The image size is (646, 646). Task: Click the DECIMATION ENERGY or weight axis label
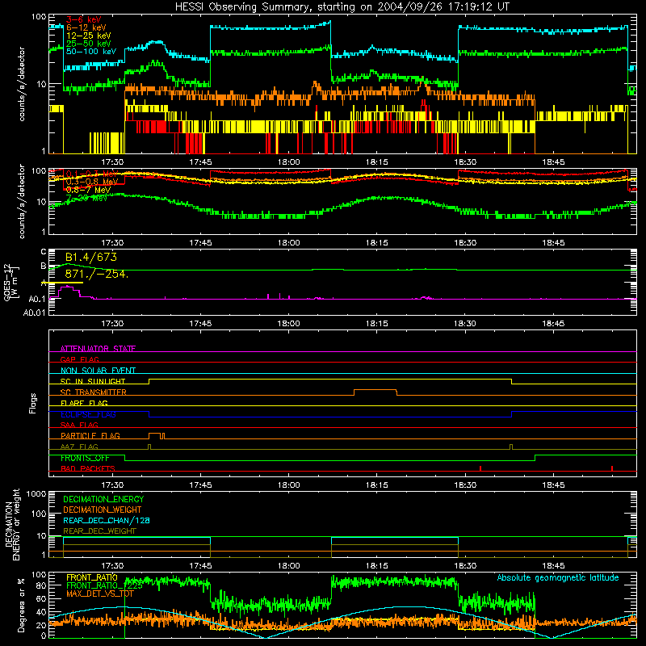[x=12, y=524]
